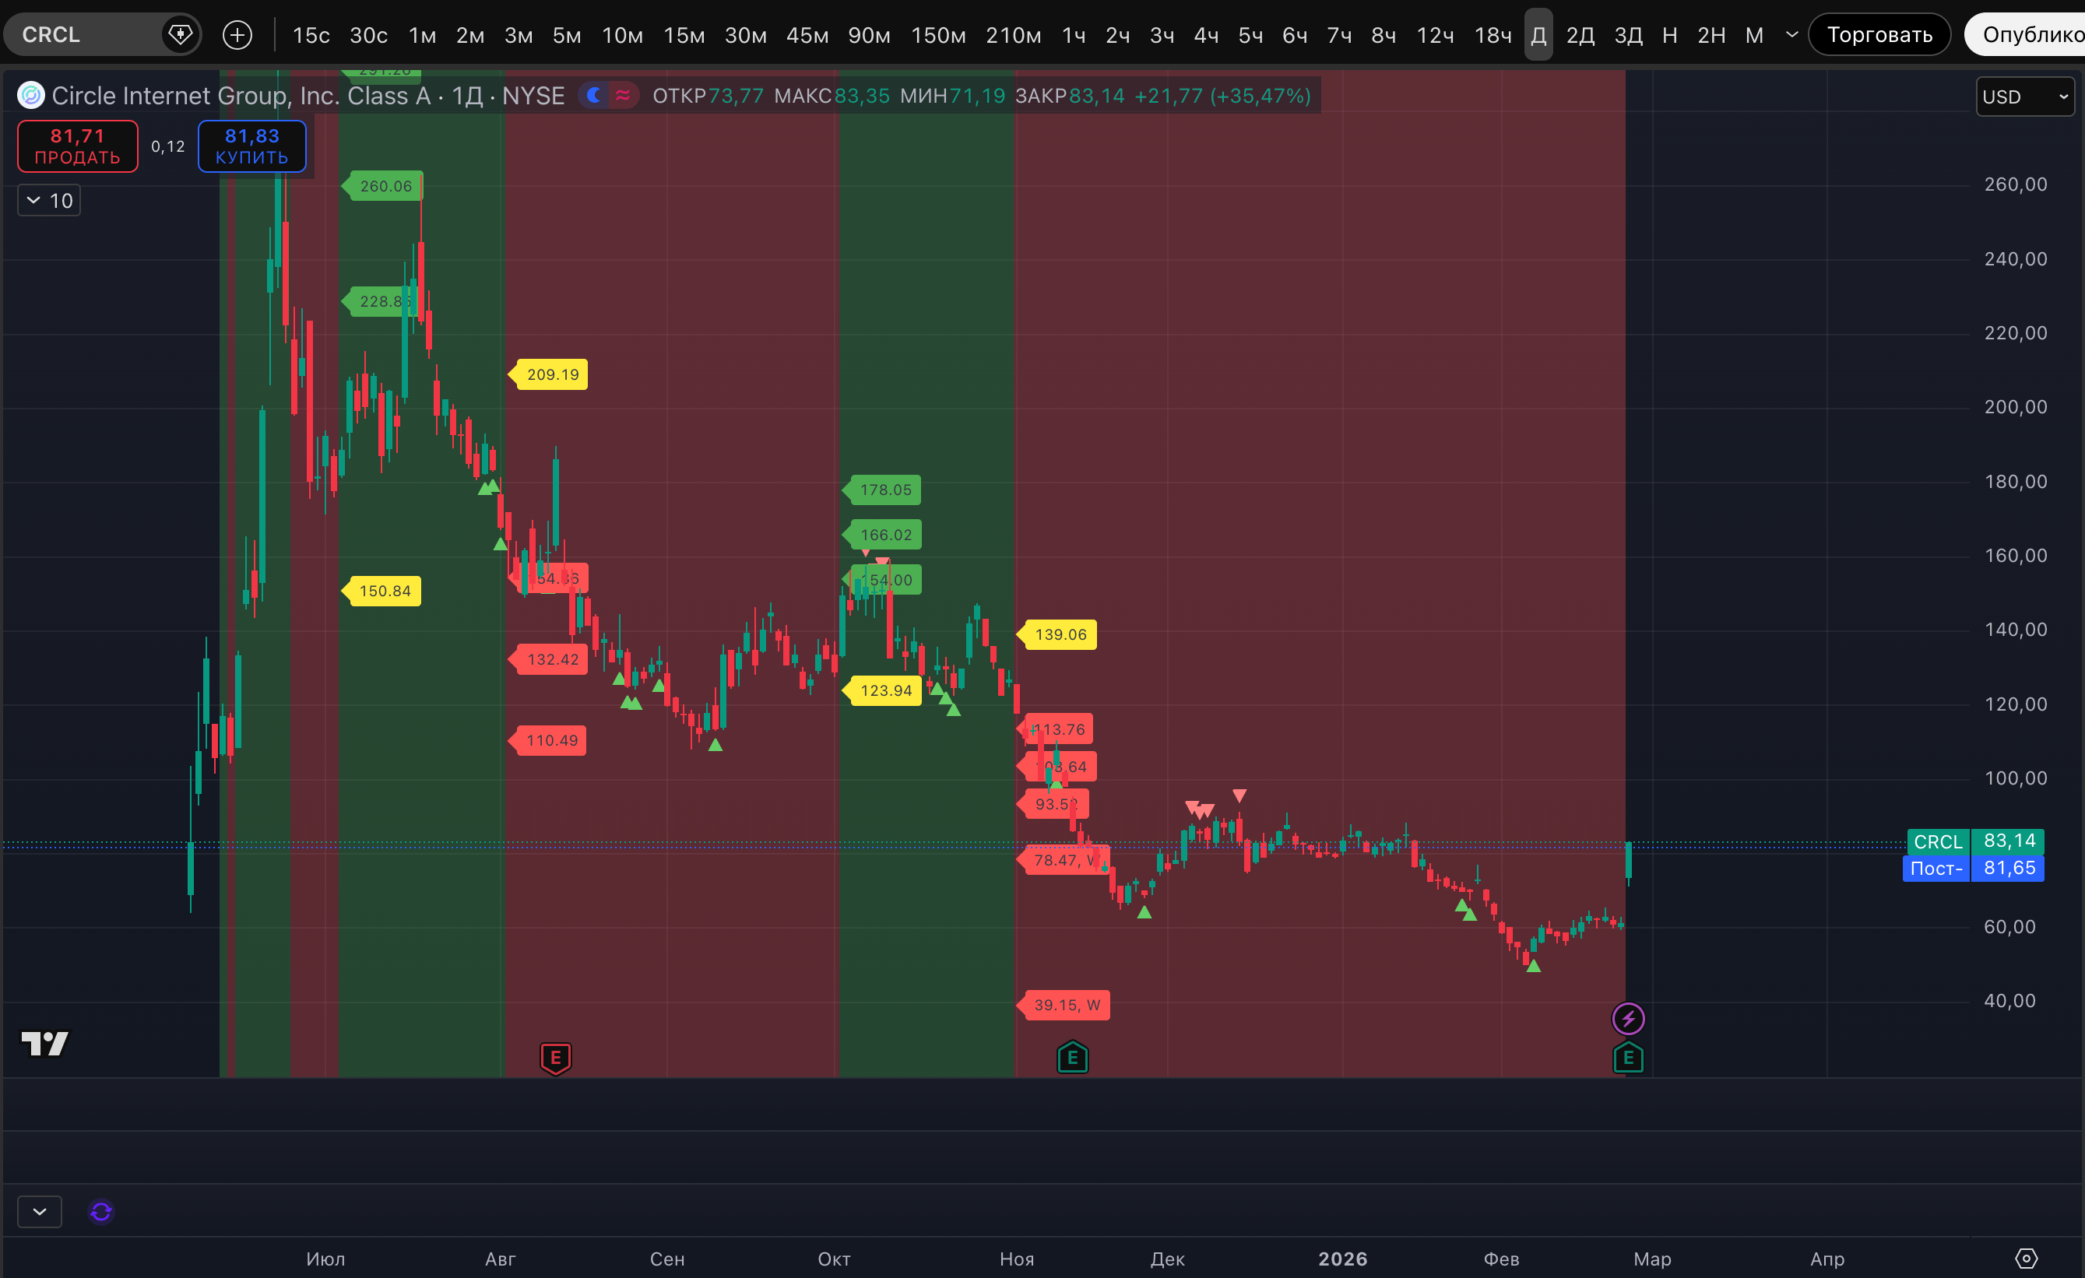Click the TradingView logo

click(45, 1044)
